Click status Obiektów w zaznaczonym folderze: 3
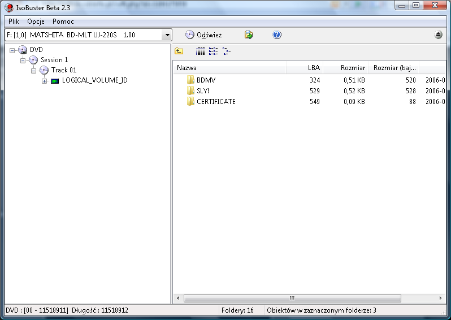This screenshot has height=320, width=451. [322, 310]
